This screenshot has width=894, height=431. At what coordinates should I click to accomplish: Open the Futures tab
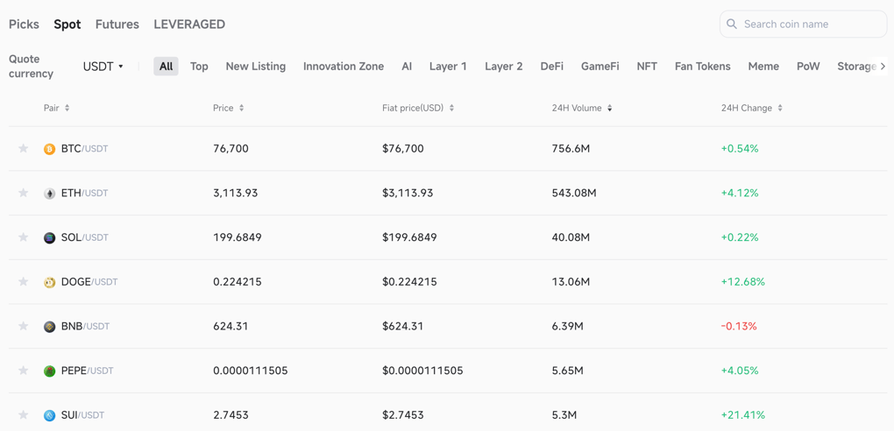tap(117, 24)
